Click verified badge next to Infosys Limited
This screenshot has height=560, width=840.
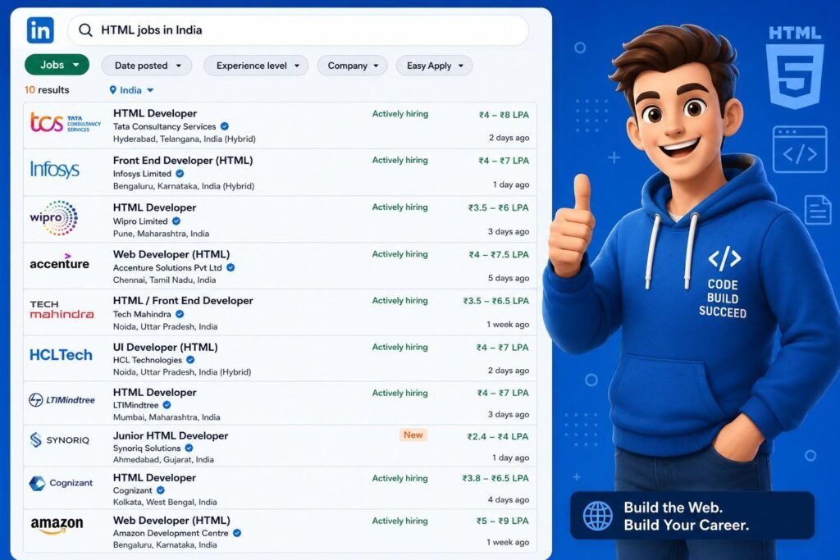coord(180,174)
